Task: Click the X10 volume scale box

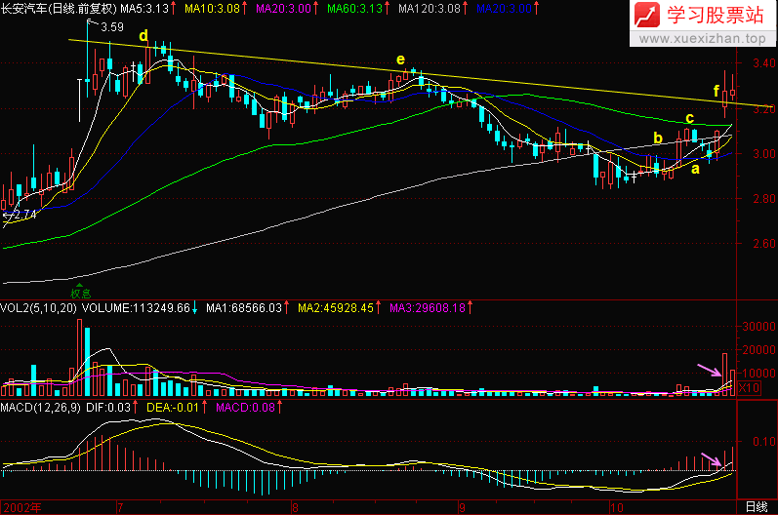Action: click(747, 388)
